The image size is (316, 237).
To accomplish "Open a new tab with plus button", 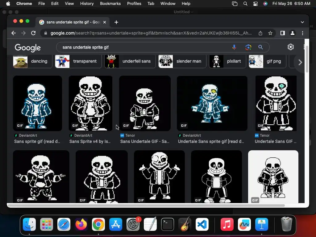I will tap(116, 22).
